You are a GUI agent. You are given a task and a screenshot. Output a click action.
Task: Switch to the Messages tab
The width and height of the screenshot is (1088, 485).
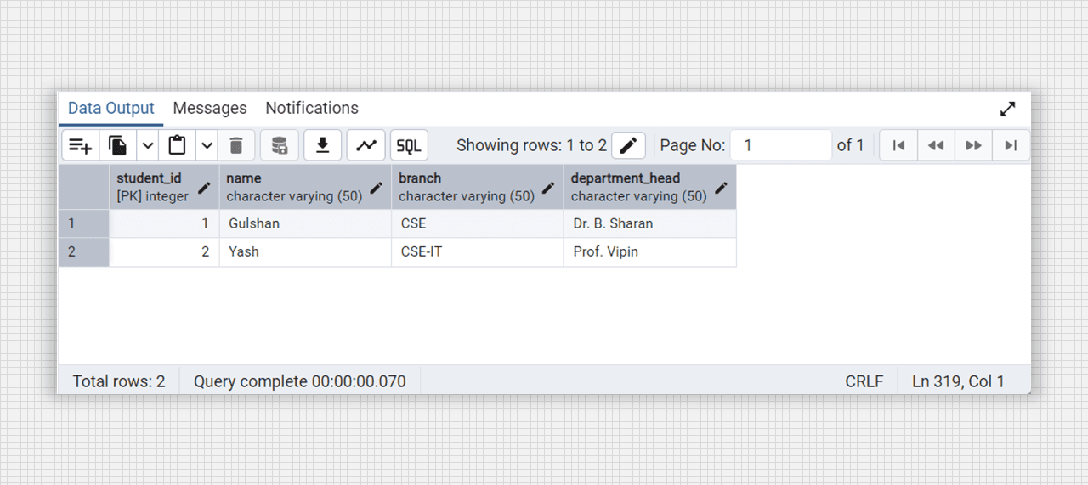click(x=210, y=108)
